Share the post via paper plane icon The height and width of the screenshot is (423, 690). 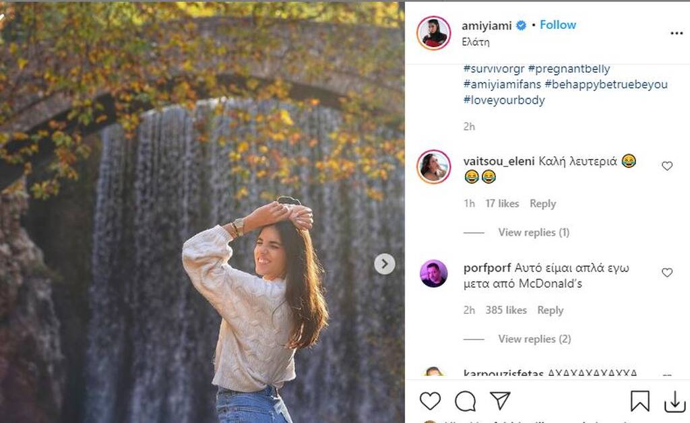pyautogui.click(x=499, y=400)
